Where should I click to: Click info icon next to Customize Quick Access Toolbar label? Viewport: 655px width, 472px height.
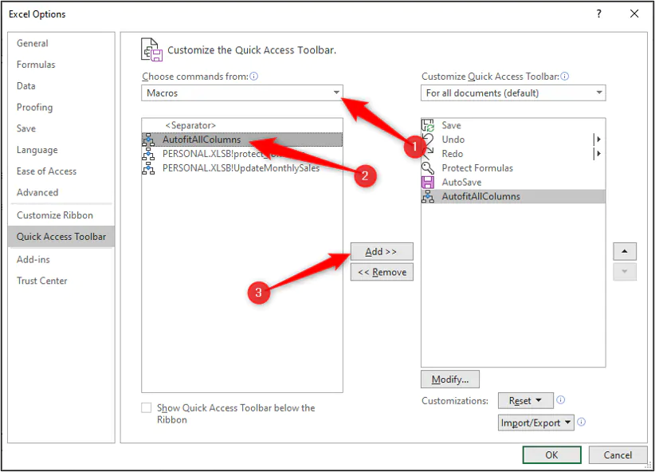565,76
